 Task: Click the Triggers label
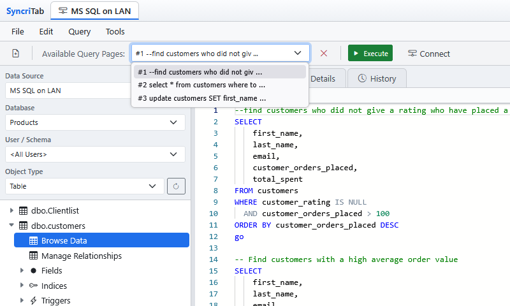pos(55,300)
